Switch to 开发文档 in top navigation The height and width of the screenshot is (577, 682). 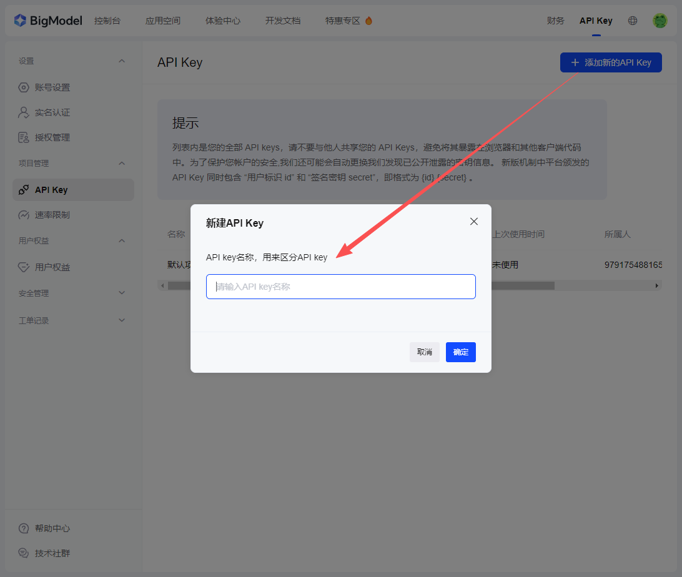coord(283,21)
